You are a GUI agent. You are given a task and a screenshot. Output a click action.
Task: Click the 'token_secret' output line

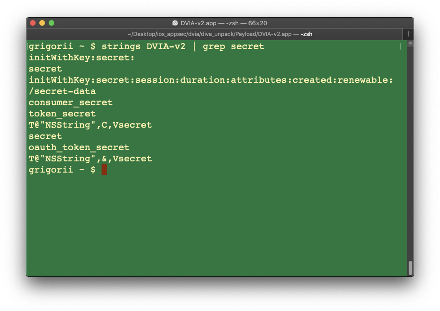(62, 114)
